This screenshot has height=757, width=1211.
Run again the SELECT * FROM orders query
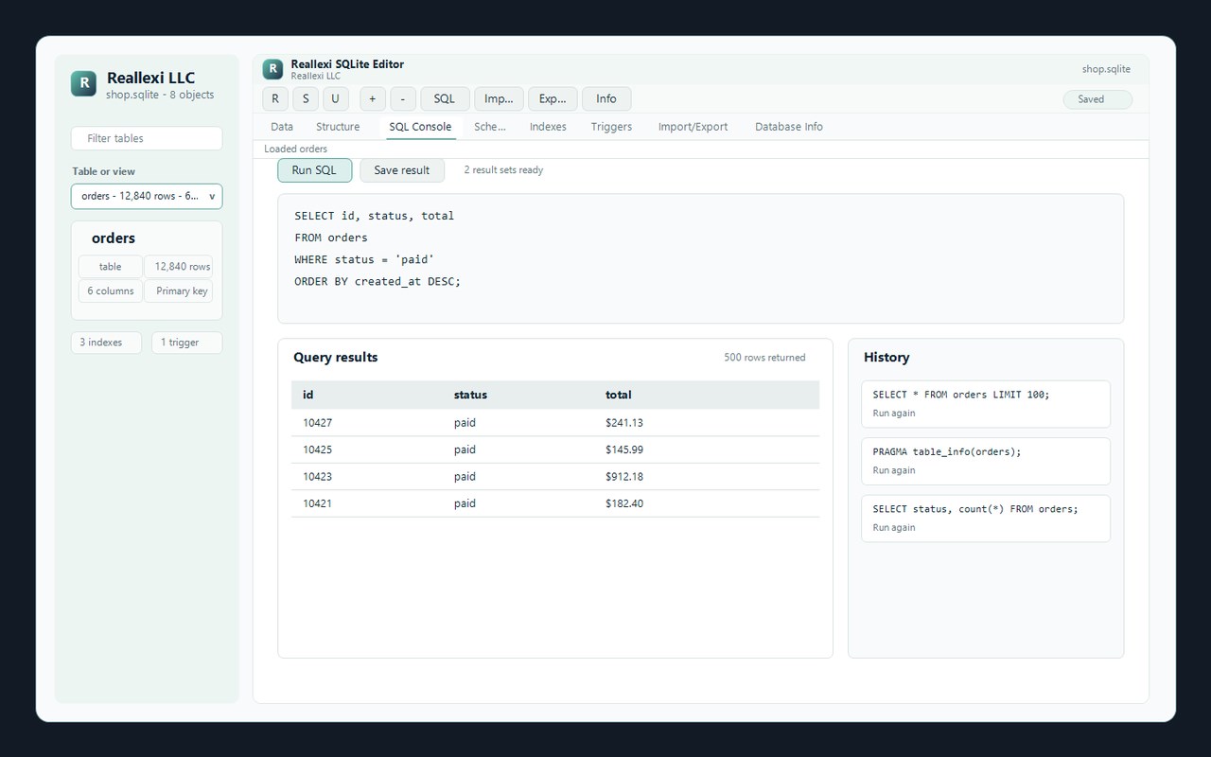[894, 414]
